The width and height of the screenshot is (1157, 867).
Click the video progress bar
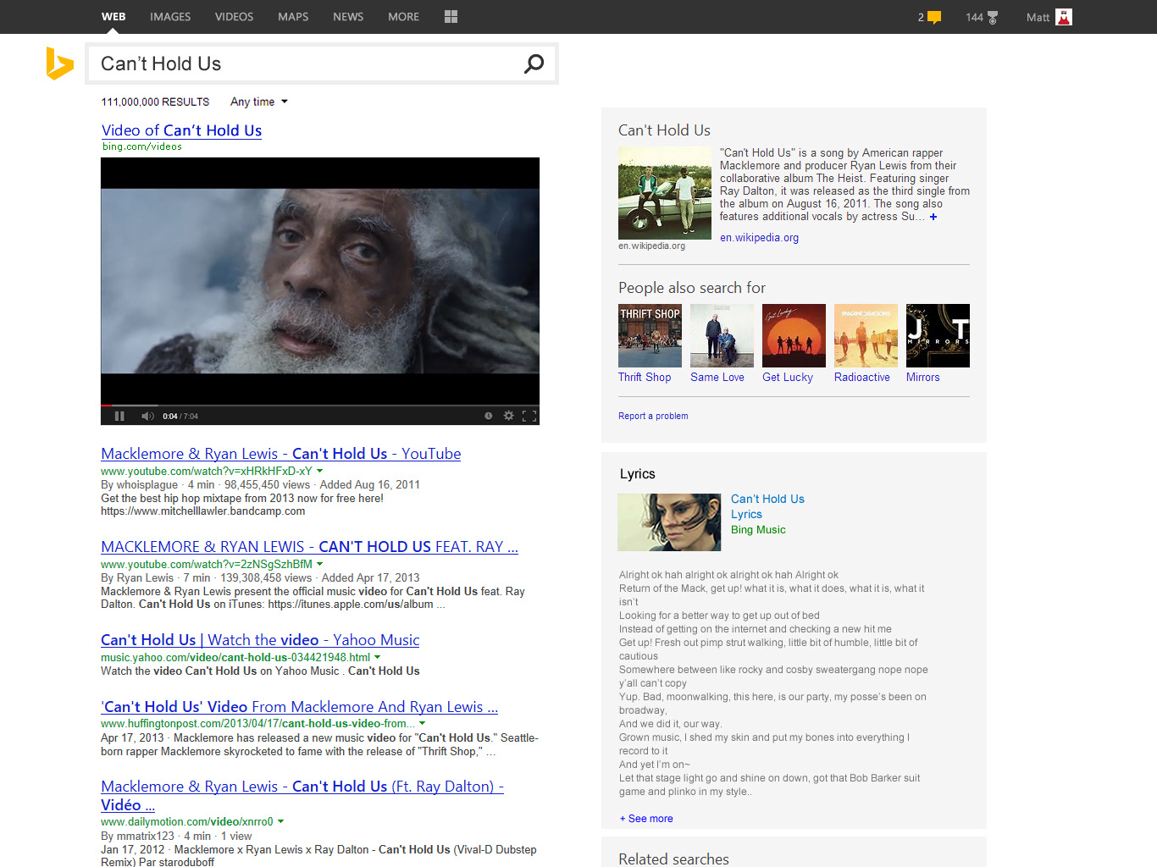[x=320, y=406]
